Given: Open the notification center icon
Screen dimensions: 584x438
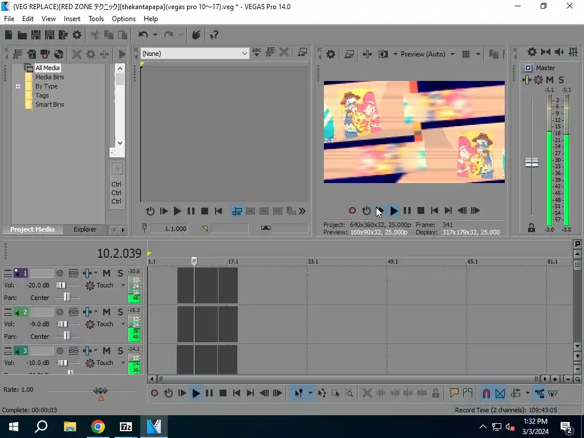Looking at the screenshot, I should pos(566,427).
